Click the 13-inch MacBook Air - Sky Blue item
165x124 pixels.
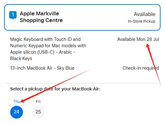pos(42,68)
